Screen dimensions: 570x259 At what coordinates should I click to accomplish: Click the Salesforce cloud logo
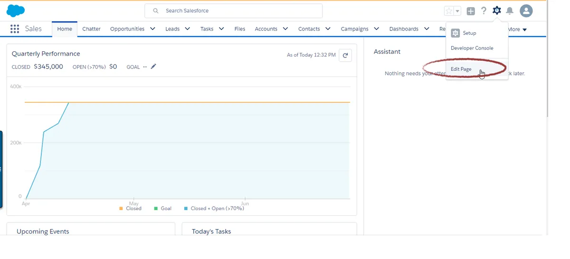[x=16, y=10]
